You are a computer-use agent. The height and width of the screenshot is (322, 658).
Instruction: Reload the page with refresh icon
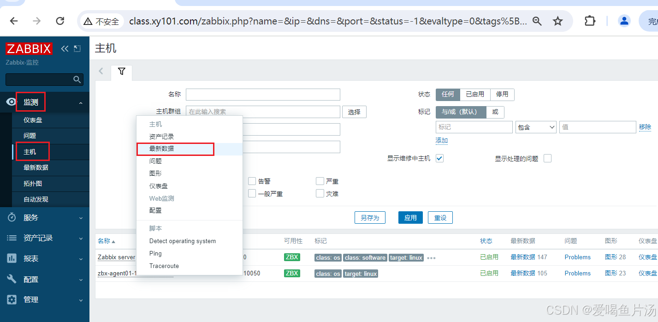pos(60,21)
